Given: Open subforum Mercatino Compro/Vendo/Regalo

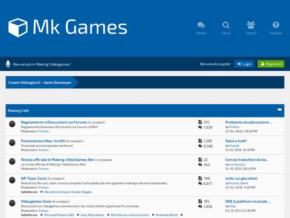Looking at the screenshot, I should click(x=68, y=192).
